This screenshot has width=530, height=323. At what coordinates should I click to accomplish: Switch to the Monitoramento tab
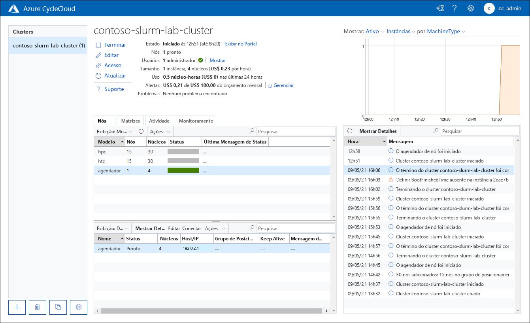(x=196, y=121)
